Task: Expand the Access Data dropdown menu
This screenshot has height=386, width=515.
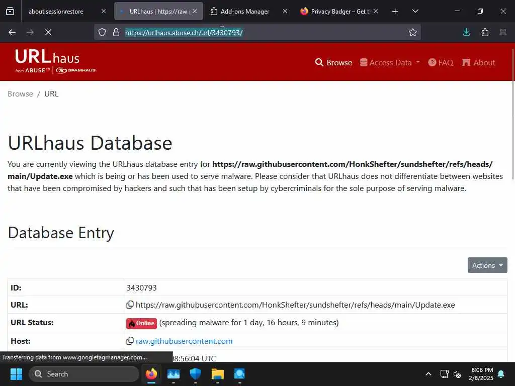Action: point(390,62)
